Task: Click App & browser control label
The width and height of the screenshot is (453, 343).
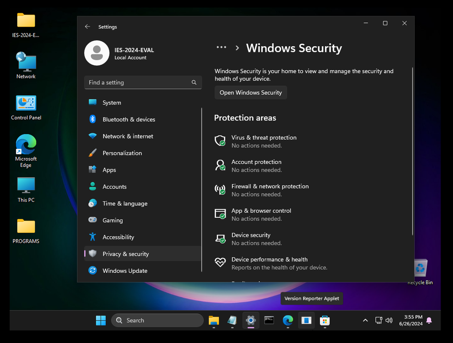Action: pos(261,211)
